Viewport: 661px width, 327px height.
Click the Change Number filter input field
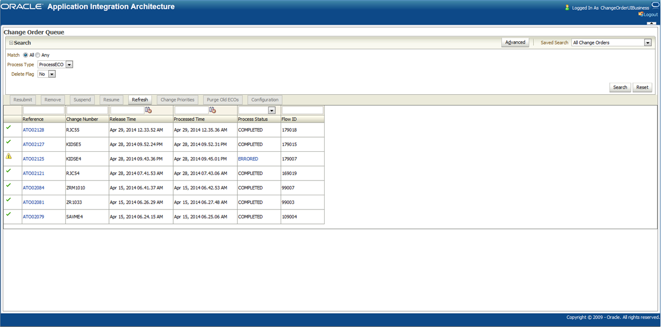pyautogui.click(x=87, y=110)
